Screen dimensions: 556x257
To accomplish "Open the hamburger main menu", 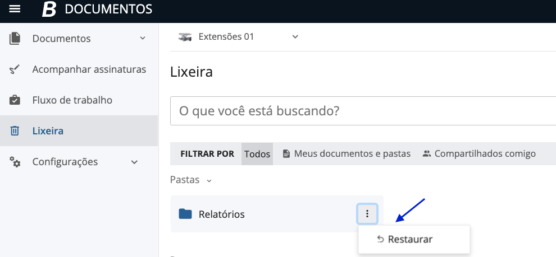I will point(15,9).
